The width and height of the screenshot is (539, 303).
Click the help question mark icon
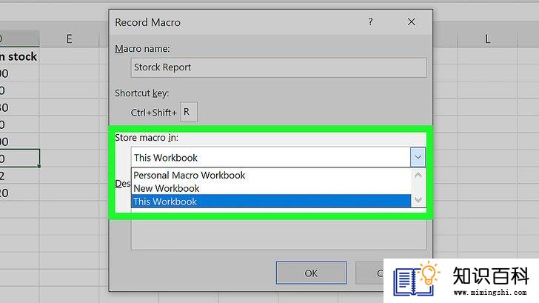(370, 22)
